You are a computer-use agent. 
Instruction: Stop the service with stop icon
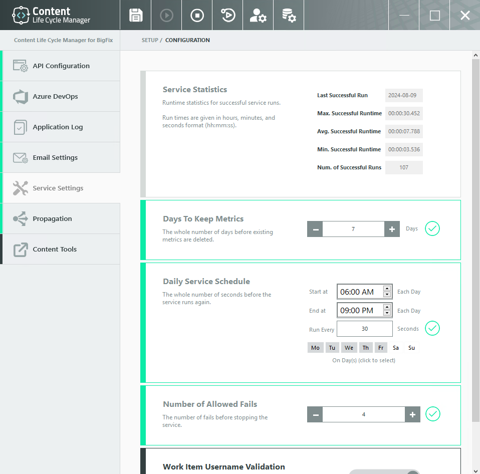click(x=197, y=15)
